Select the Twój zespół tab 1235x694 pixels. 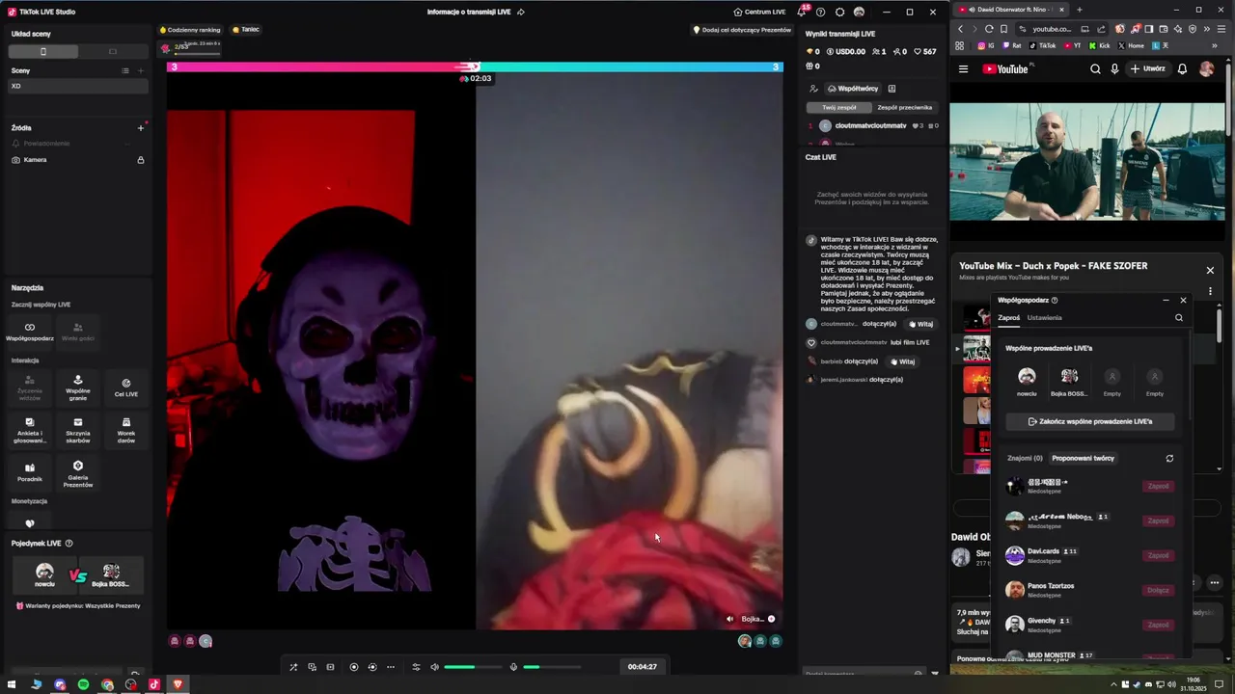click(839, 107)
